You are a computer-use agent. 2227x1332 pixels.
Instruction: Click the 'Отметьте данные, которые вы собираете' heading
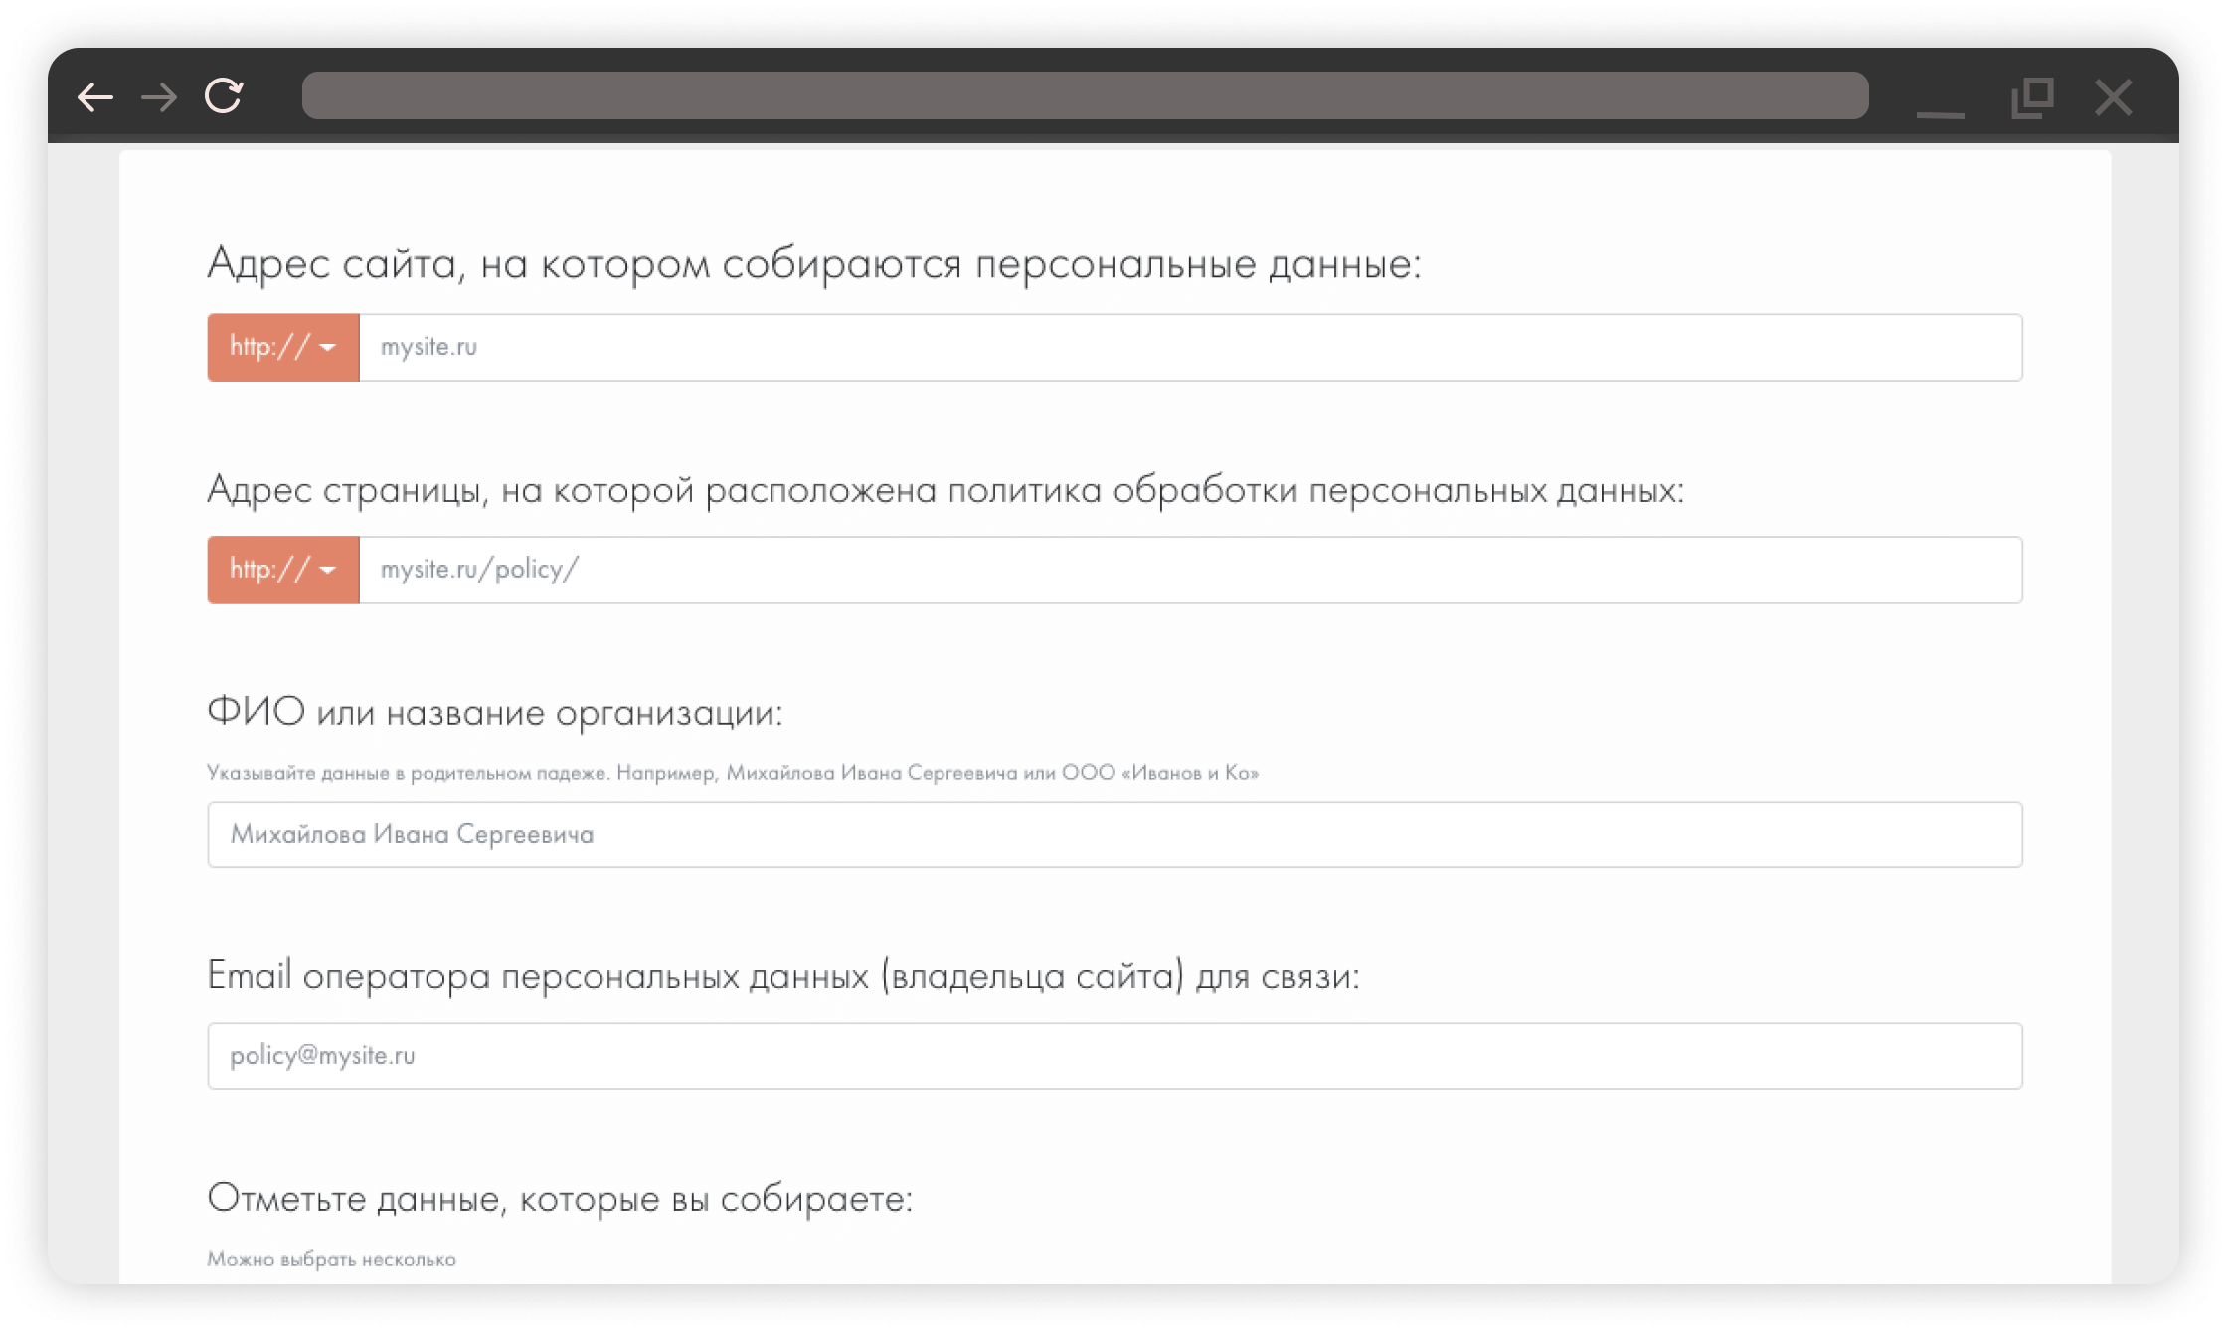(559, 1199)
